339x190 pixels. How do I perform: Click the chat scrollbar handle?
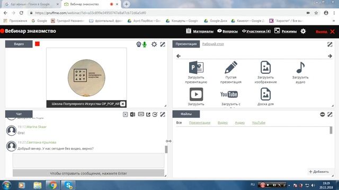point(166,149)
